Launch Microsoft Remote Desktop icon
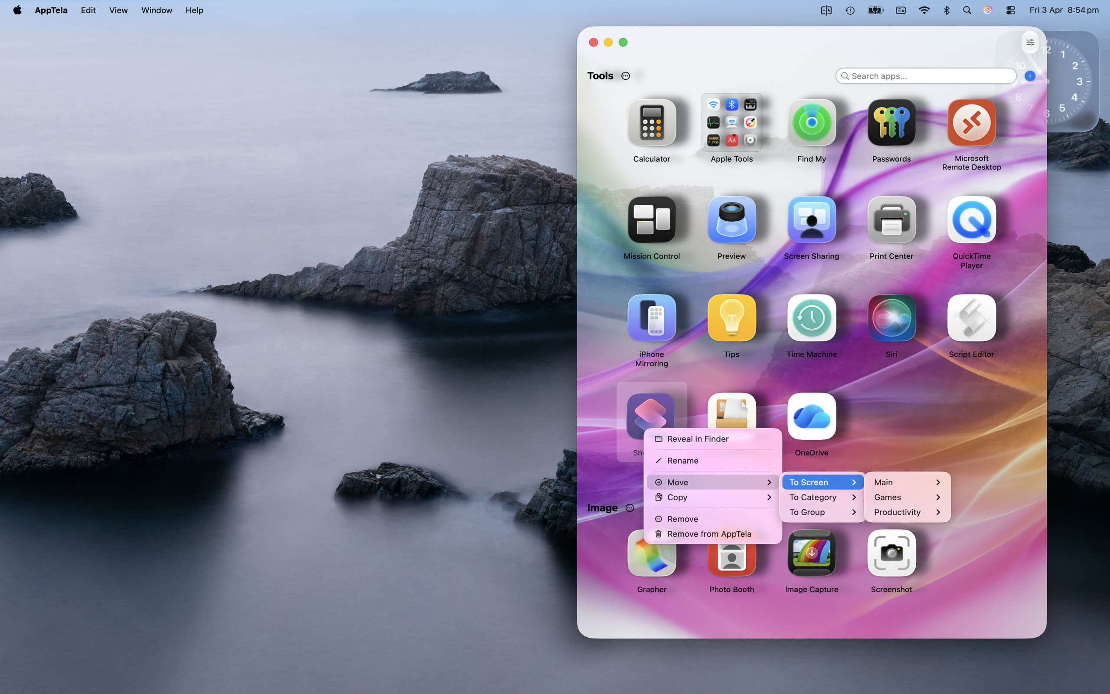 pos(971,123)
